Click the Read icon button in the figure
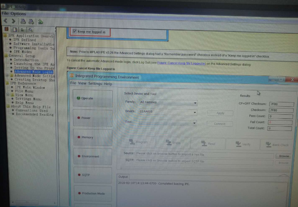The image size is (298, 207). 208,144
